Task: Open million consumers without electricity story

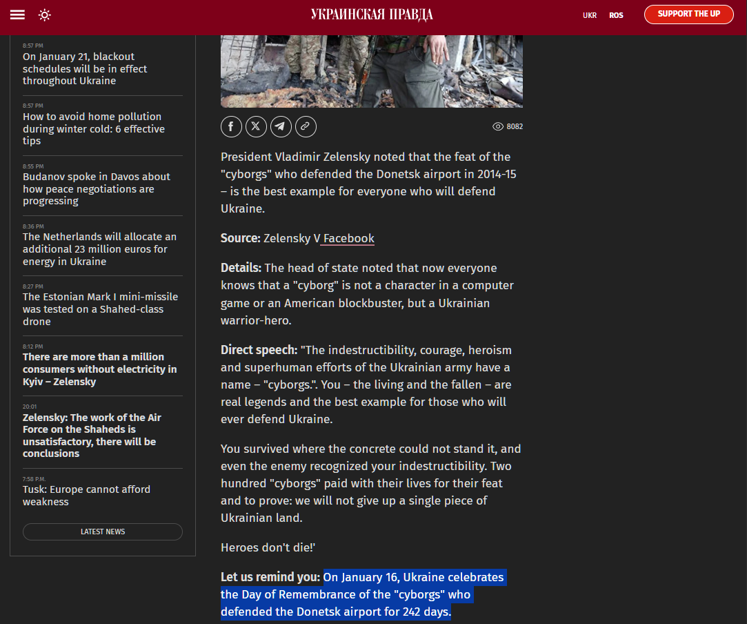Action: click(x=99, y=369)
